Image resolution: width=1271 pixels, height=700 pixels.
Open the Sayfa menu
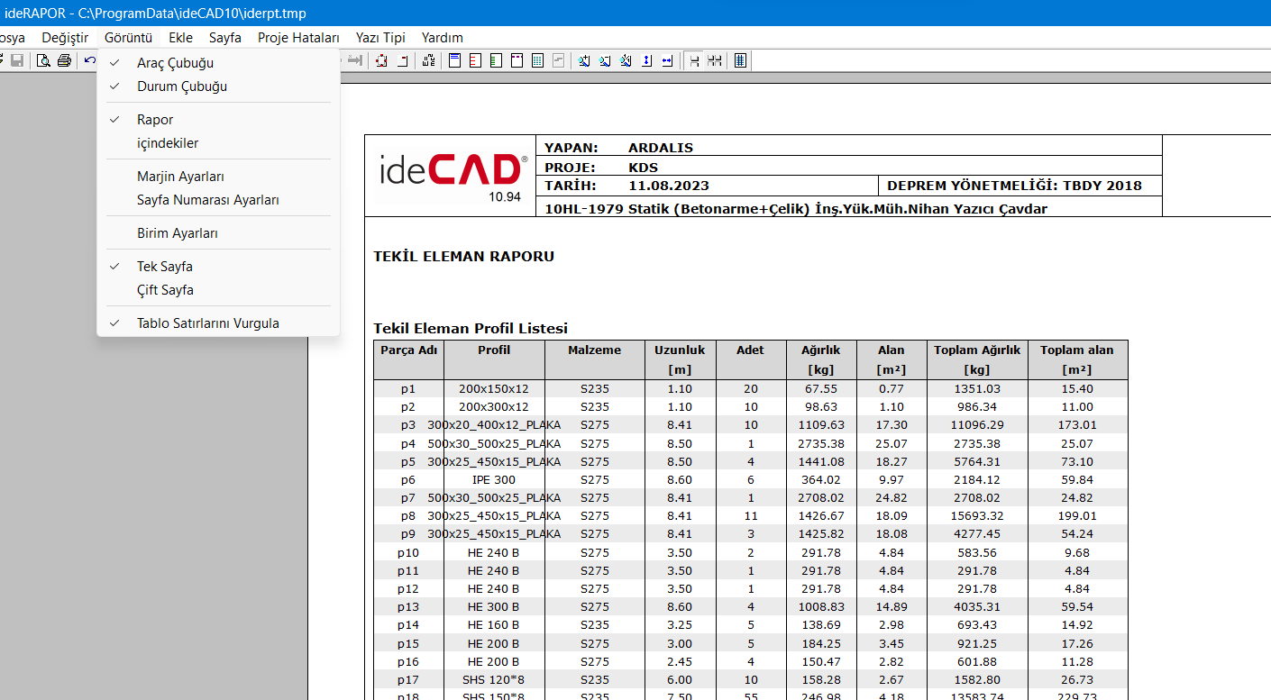click(225, 38)
